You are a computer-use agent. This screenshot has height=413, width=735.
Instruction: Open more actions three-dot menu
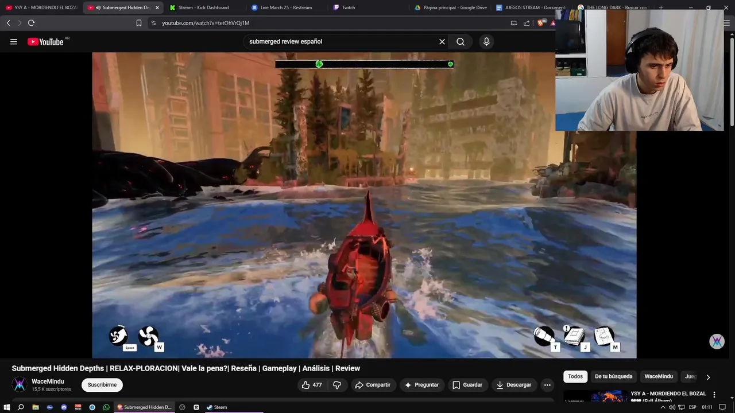[547, 385]
